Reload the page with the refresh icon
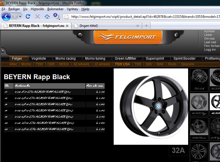The width and height of the screenshot is (220, 162). 28,16
